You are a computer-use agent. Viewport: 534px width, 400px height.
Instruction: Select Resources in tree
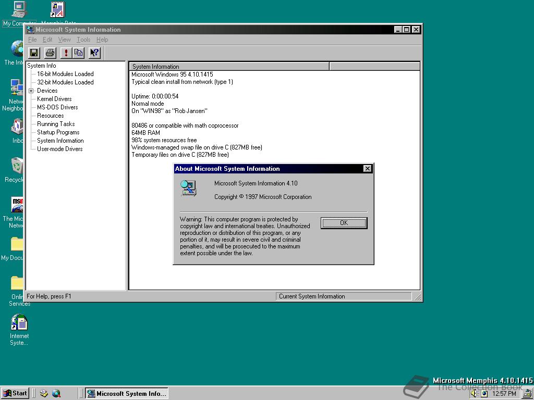50,116
